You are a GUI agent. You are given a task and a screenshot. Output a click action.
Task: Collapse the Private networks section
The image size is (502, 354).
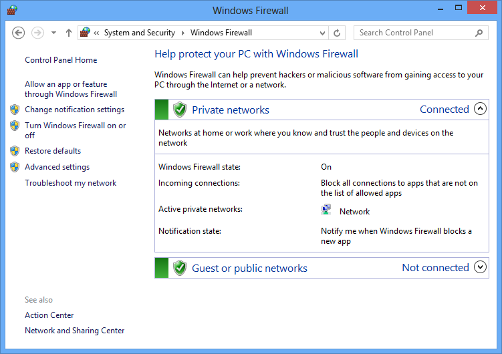(x=480, y=110)
